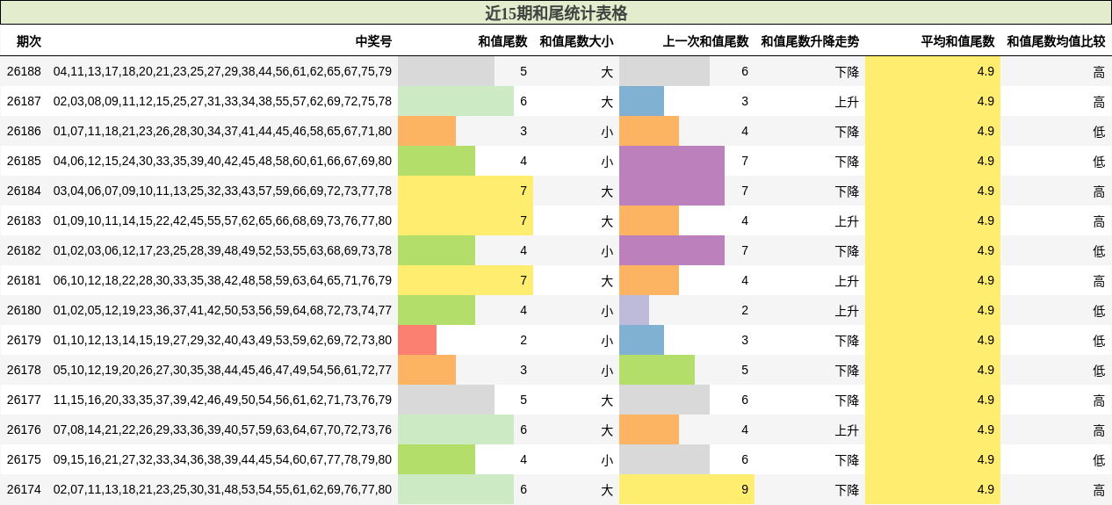Select winning numbers starting 01,07,11,18
The height and width of the screenshot is (505, 1112).
click(222, 131)
